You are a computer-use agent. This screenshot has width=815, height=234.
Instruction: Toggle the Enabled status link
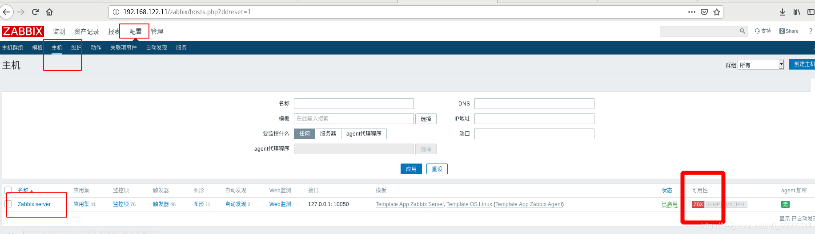point(670,204)
